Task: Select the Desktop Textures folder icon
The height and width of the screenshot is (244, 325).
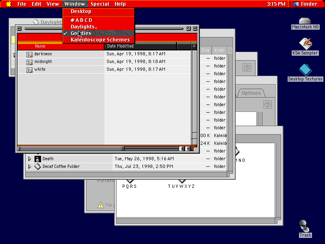Action: tap(305, 70)
